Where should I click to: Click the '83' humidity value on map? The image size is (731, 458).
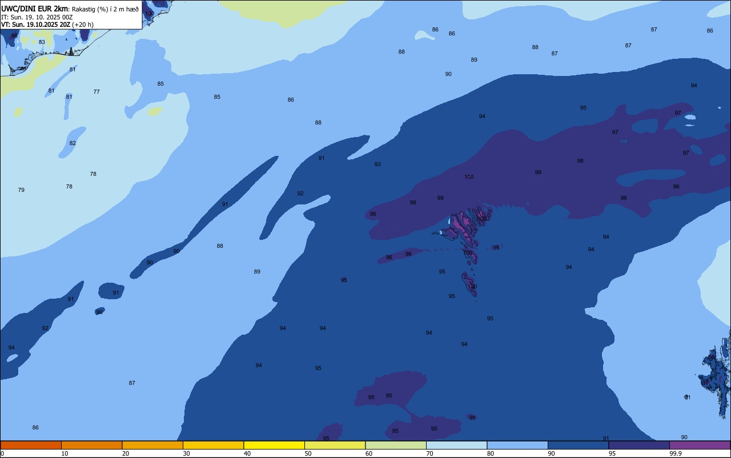point(42,42)
